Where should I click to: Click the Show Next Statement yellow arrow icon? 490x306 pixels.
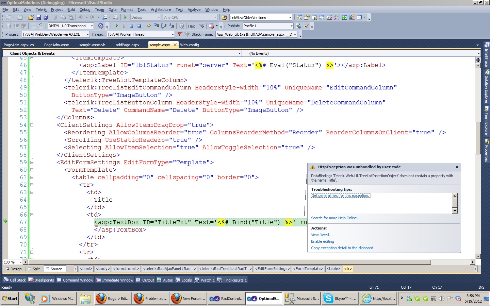149,26
